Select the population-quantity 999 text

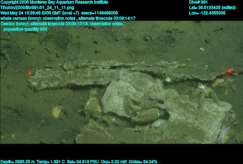point(25,29)
